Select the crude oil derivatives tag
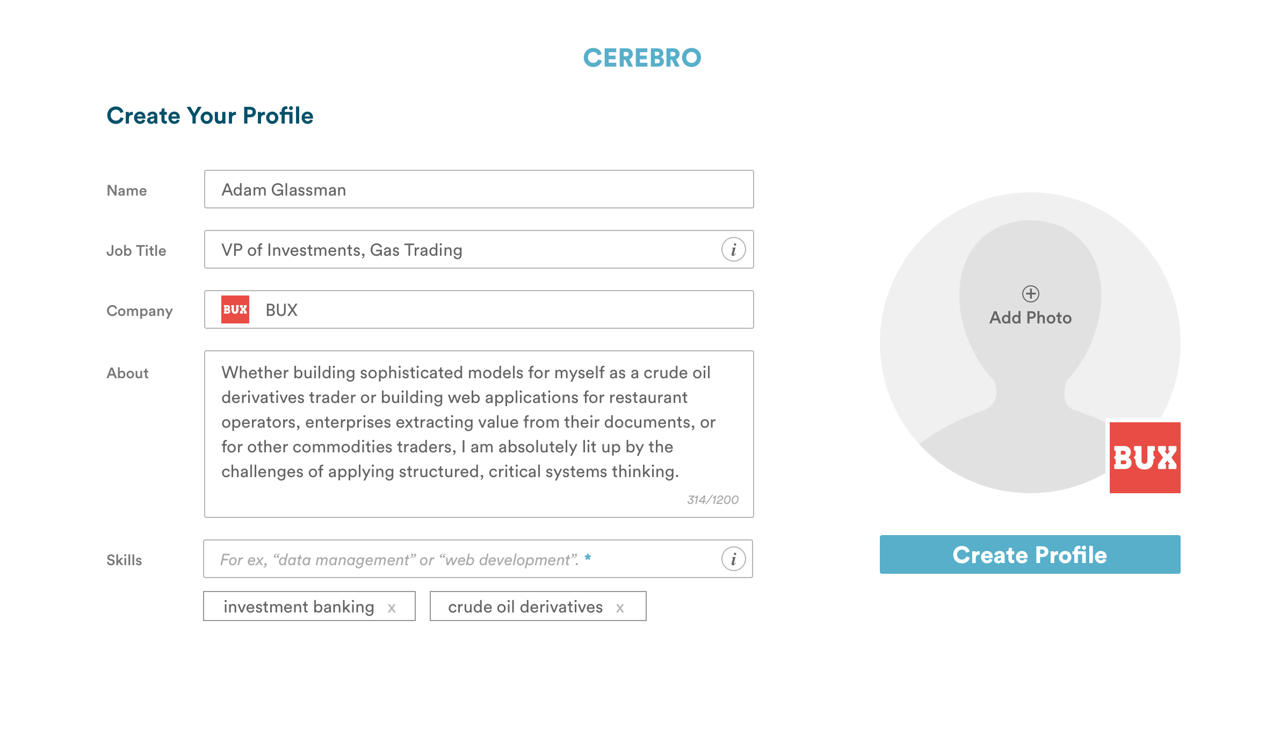The height and width of the screenshot is (750, 1287). coord(525,607)
